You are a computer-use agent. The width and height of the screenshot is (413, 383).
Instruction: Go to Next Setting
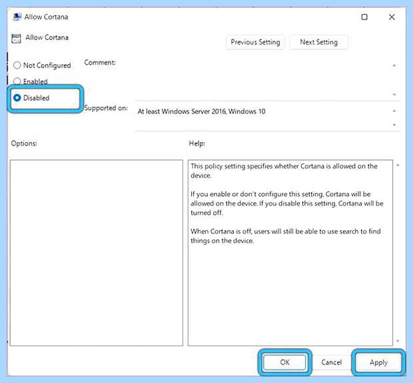318,42
